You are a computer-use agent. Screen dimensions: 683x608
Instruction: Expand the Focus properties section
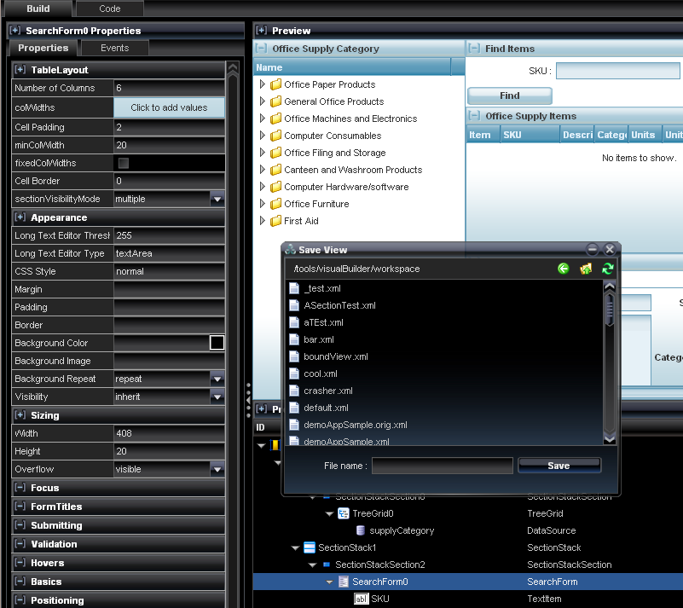point(19,487)
